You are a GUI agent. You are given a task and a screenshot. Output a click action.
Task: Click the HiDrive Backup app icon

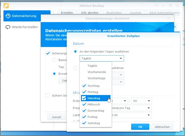click(6, 6)
